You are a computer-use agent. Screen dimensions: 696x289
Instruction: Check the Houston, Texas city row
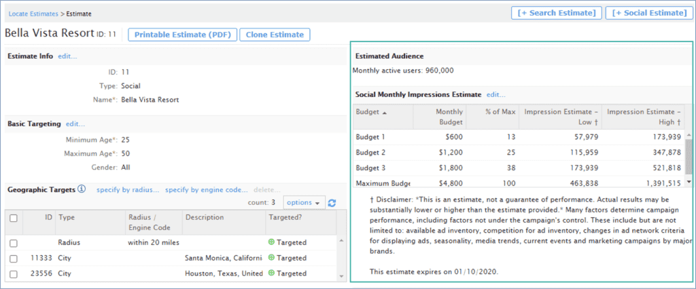pos(14,274)
